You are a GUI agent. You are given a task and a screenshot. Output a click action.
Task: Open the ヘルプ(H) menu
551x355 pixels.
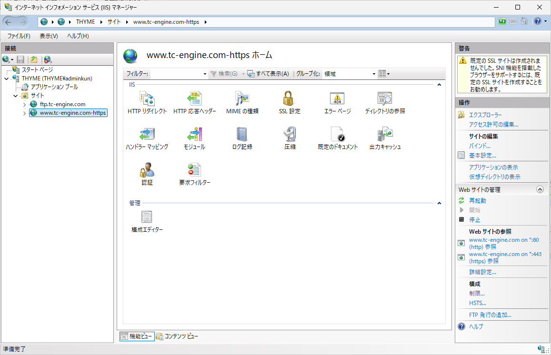click(x=78, y=36)
